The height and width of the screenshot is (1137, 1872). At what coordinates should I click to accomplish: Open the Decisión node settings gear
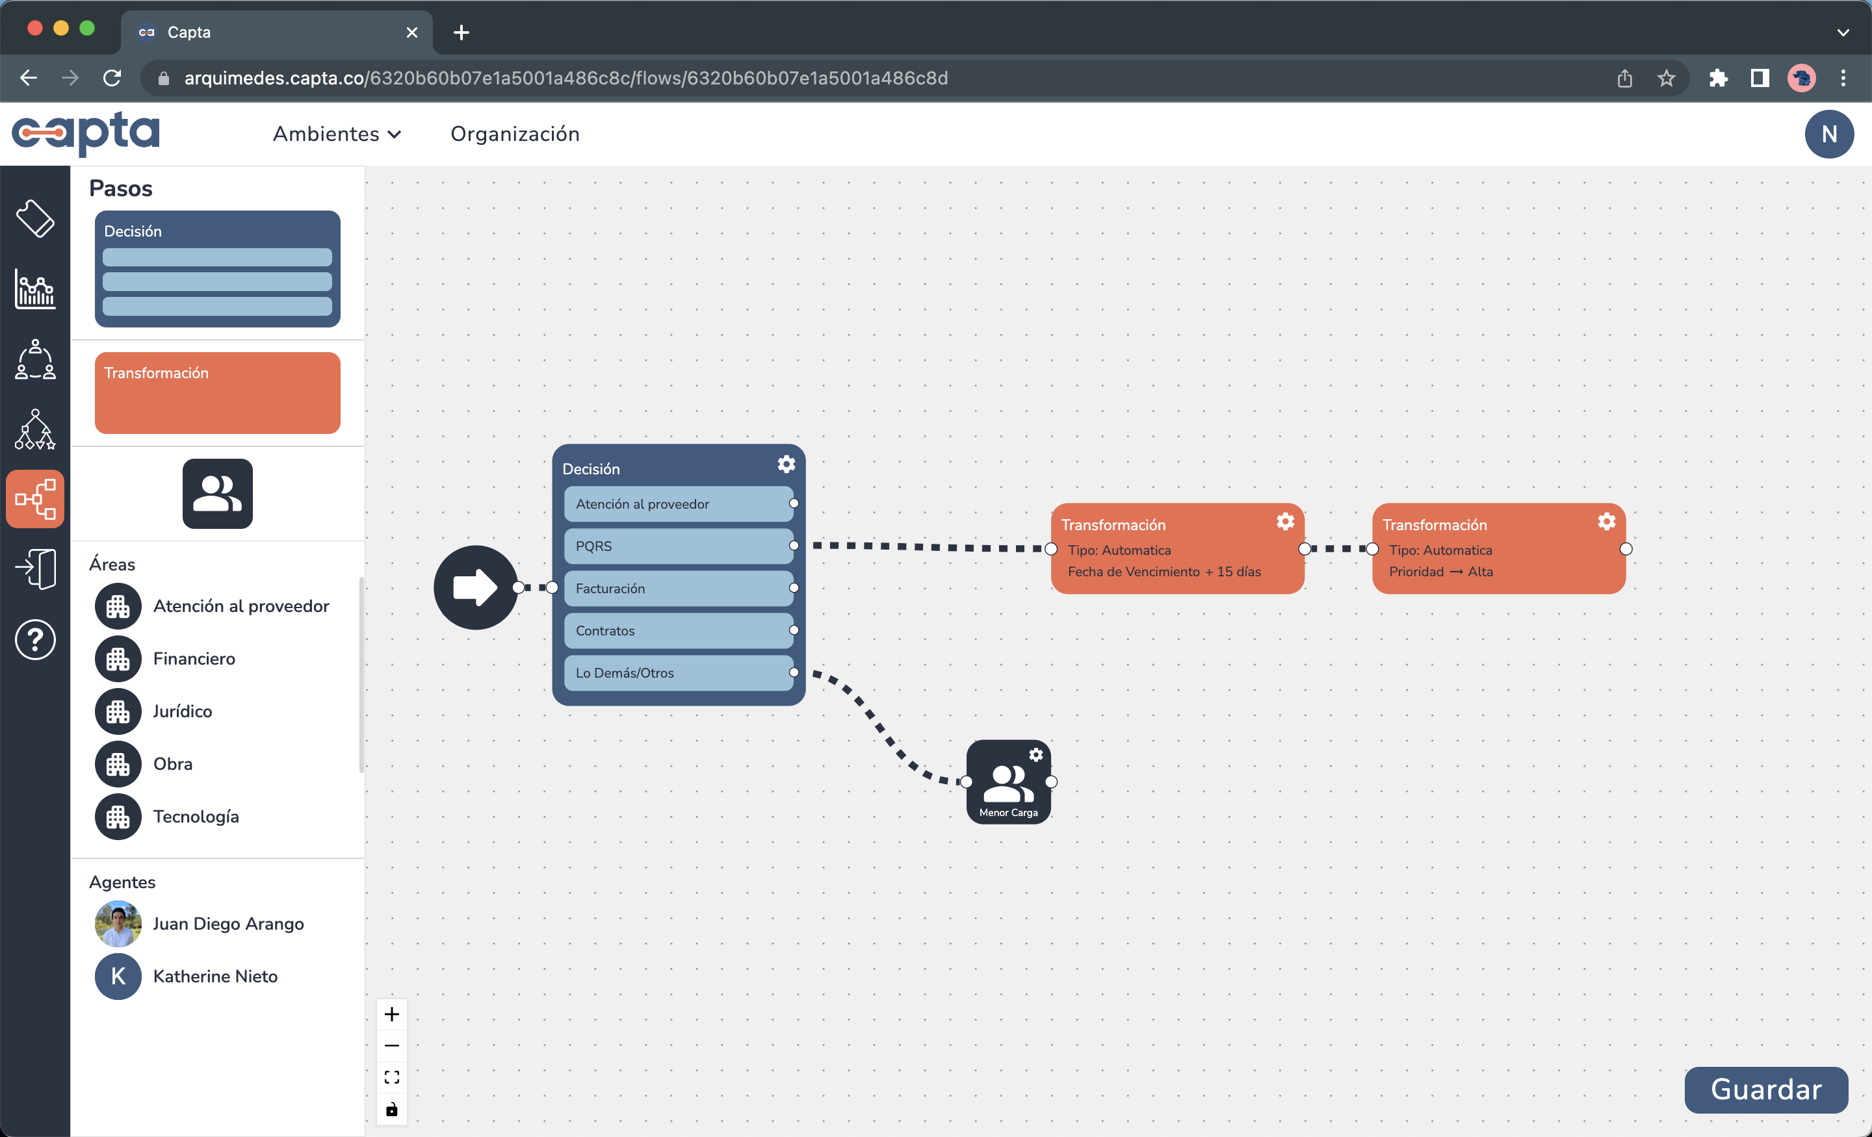pyautogui.click(x=786, y=464)
